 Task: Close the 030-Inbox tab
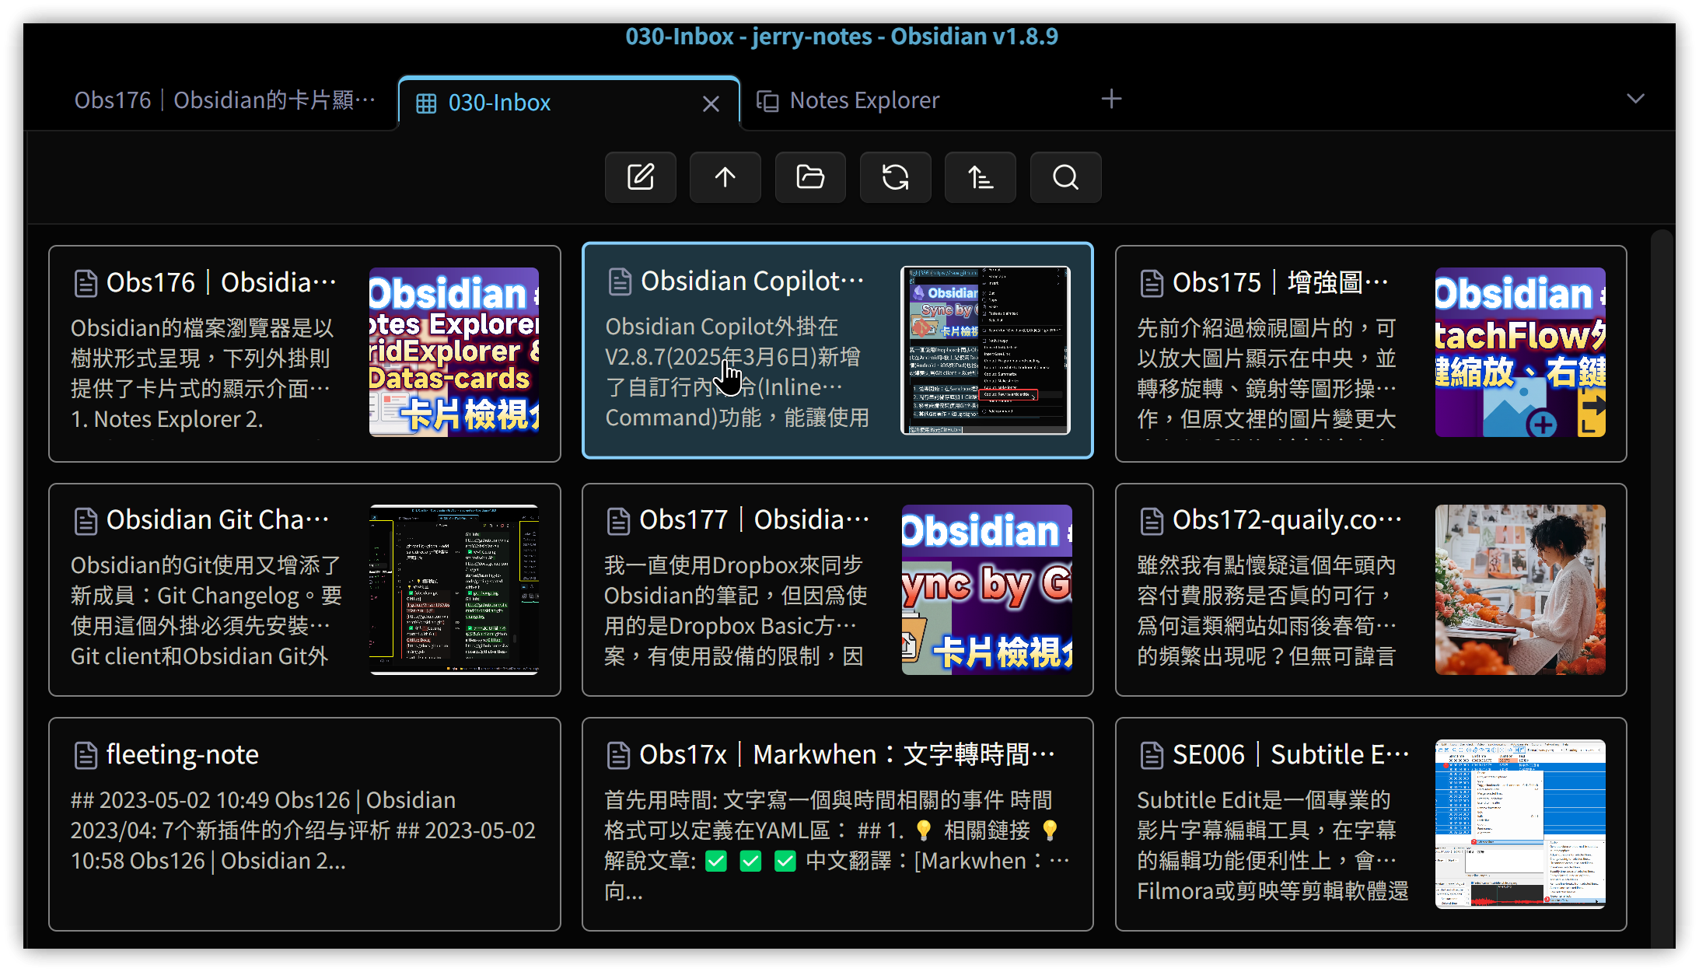coord(711,103)
